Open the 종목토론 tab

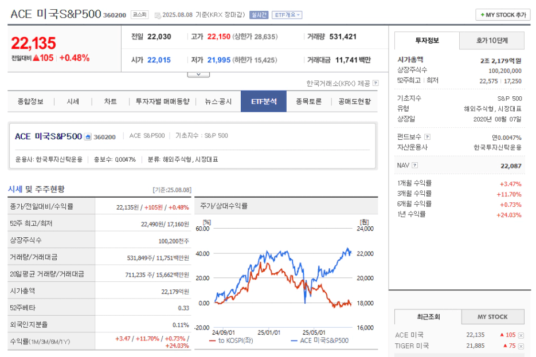coord(308,101)
